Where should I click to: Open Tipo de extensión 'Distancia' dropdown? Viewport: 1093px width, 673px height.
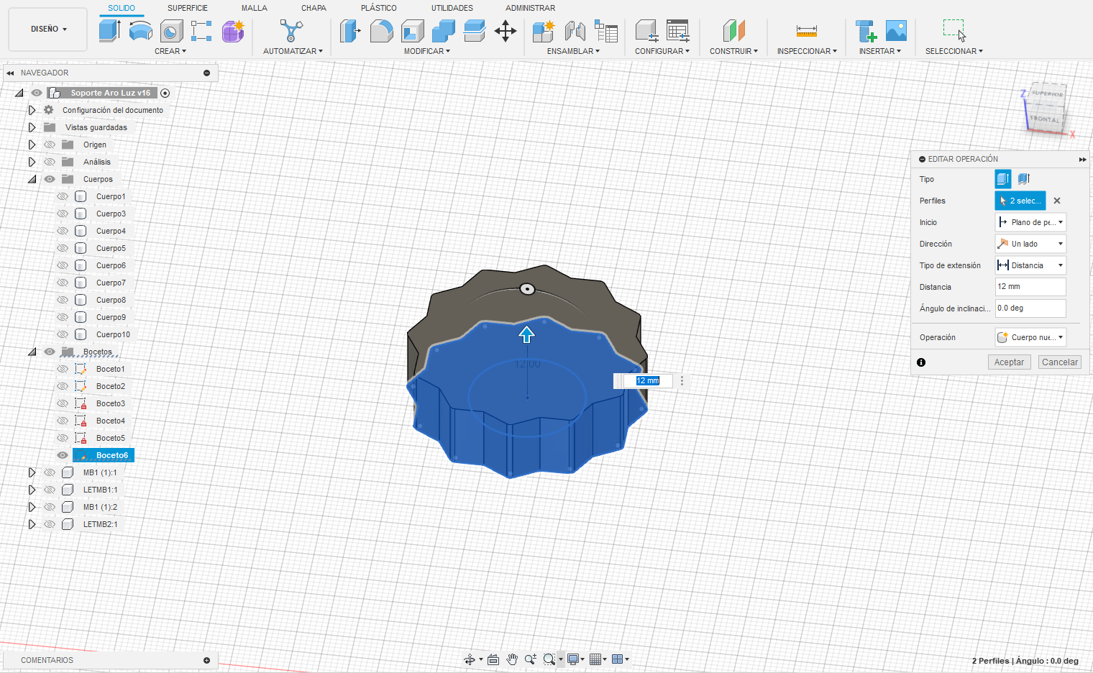click(x=1030, y=265)
